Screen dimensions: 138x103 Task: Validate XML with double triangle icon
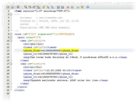[82, 7]
